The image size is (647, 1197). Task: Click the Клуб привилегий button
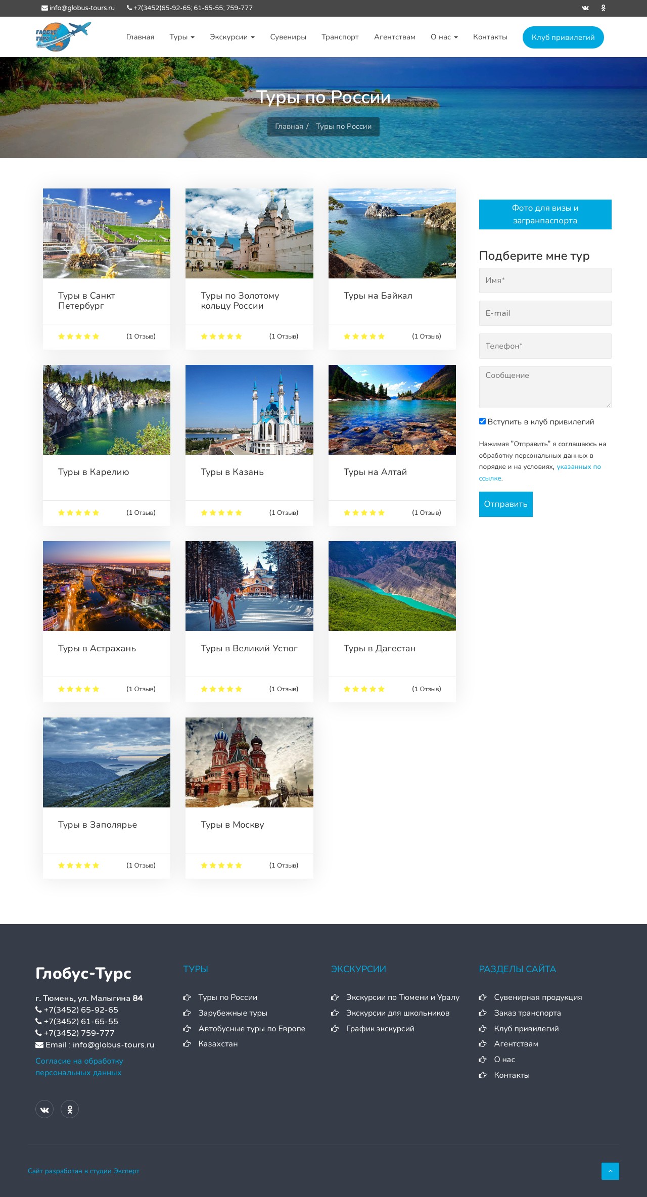point(563,37)
